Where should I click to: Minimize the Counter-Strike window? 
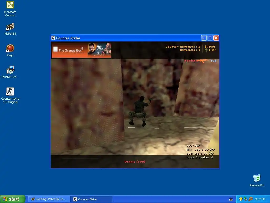point(204,38)
